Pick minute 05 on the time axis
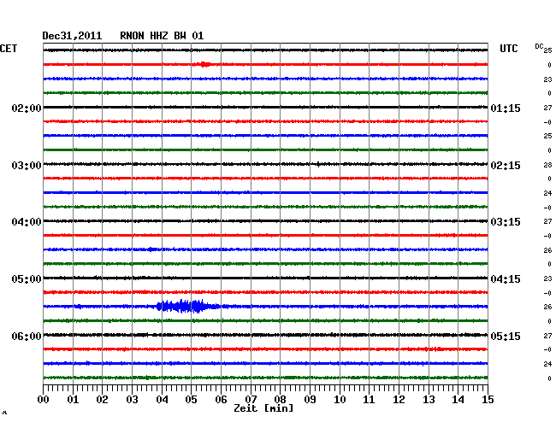 (x=191, y=400)
